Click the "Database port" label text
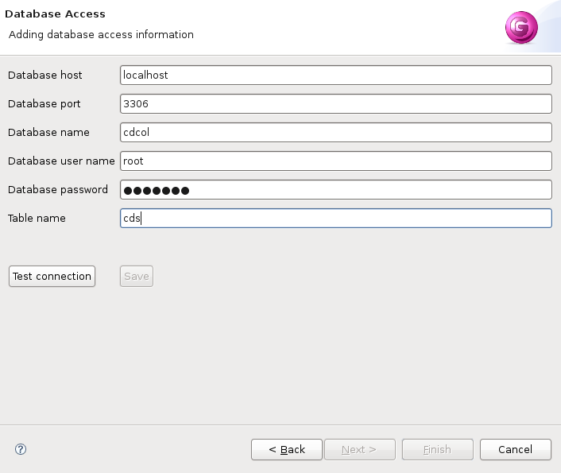 pyautogui.click(x=44, y=103)
